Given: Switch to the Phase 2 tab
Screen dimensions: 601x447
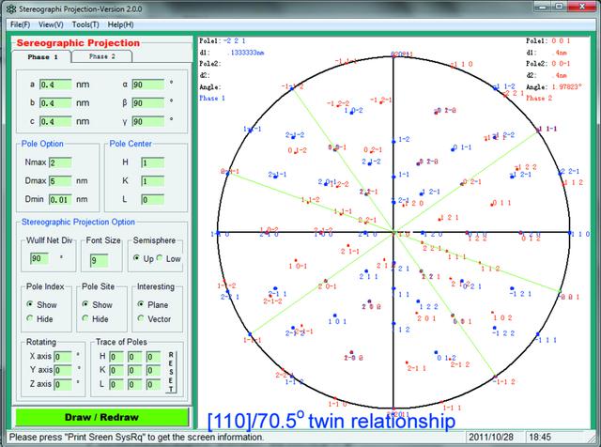Looking at the screenshot, I should point(102,56).
